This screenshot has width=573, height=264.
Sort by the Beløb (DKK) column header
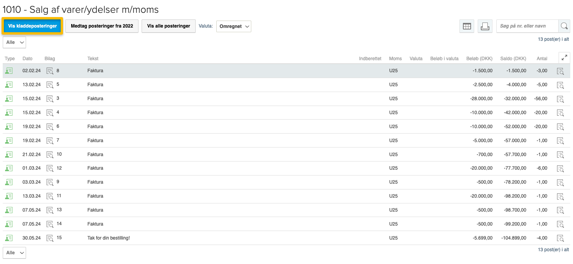tap(479, 59)
